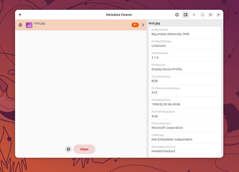
Task: Add files with the plus button
Action: pyautogui.click(x=20, y=15)
